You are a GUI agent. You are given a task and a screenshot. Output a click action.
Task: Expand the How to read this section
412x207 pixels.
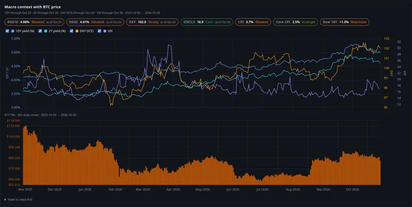19,200
